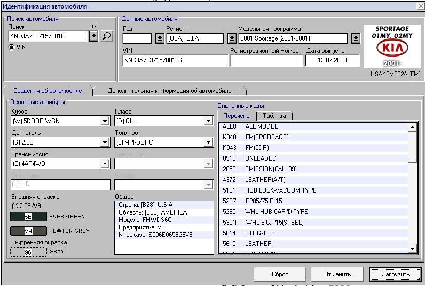The height and width of the screenshot is (286, 425).
Task: Click the magnifier search icon beside VIN field
Action: (x=107, y=36)
